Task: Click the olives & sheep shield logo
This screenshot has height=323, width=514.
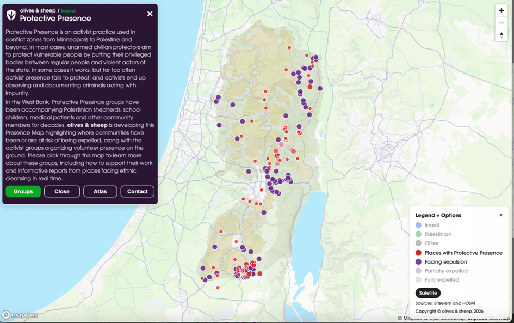Action: pos(11,15)
